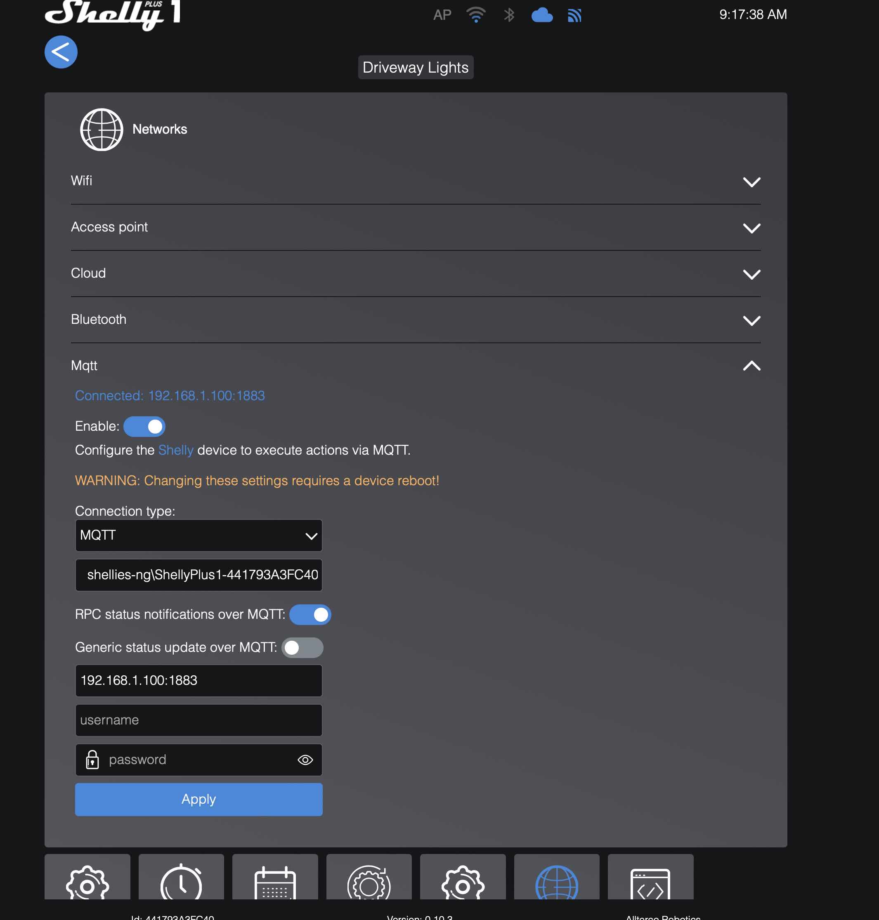Open the Timers stopwatch tab
Screen dimensions: 879x920
181,877
